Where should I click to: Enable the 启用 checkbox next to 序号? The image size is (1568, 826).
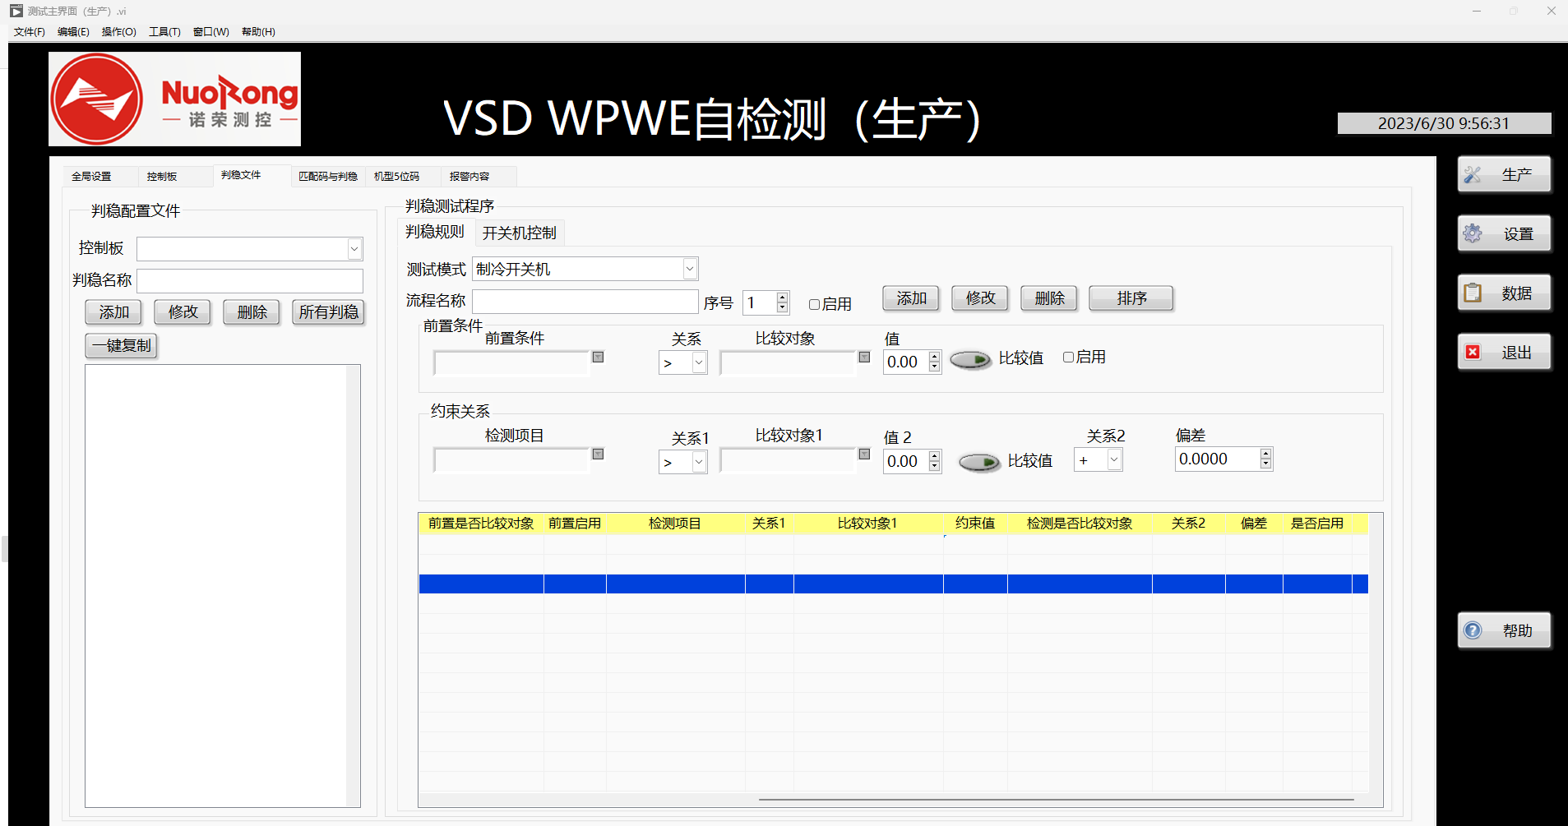814,304
